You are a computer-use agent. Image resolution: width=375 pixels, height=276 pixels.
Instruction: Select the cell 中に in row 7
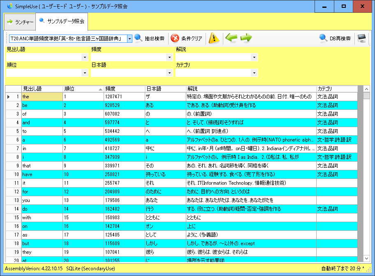165,148
